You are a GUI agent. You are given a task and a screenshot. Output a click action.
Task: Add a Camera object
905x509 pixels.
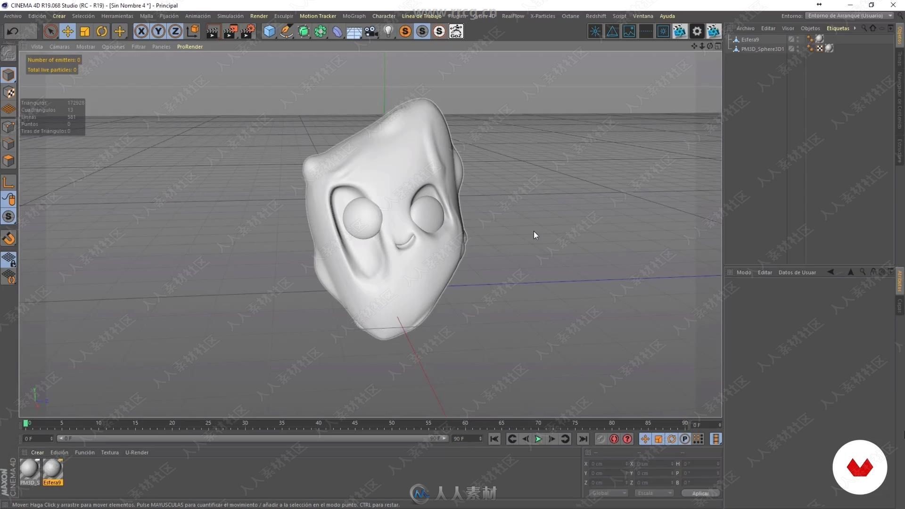[371, 32]
